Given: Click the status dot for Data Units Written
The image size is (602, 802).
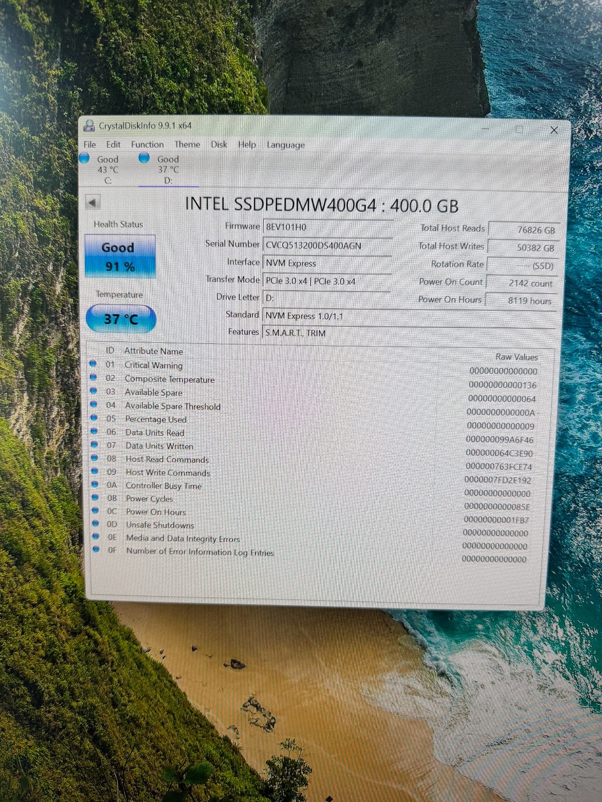Looking at the screenshot, I should tap(94, 445).
